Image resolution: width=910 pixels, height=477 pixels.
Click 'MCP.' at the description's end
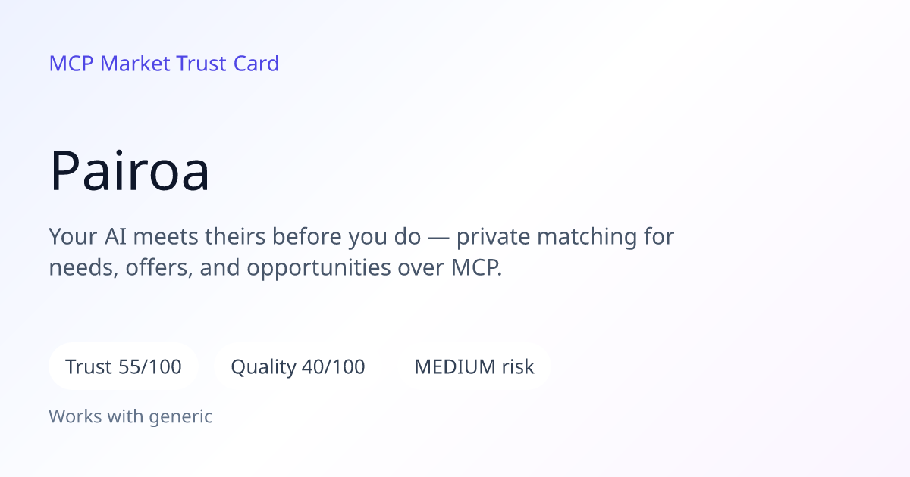point(472,267)
